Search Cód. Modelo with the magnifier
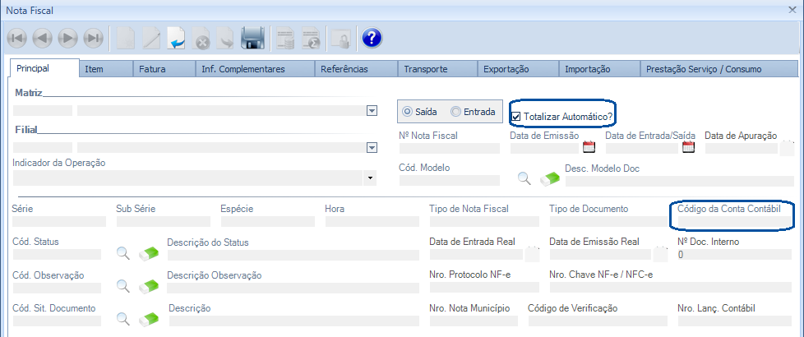This screenshot has height=337, width=804. (x=524, y=178)
